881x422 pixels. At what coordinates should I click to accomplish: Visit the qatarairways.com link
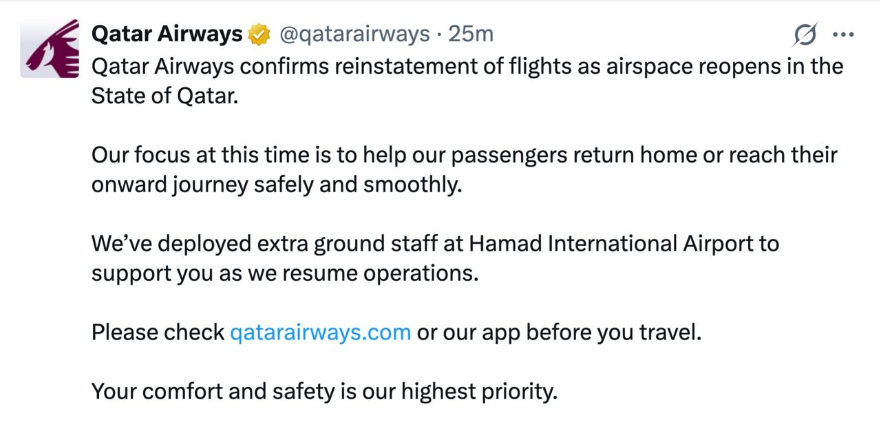(x=320, y=333)
